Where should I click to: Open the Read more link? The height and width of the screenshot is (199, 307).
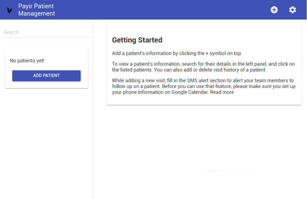[222, 92]
